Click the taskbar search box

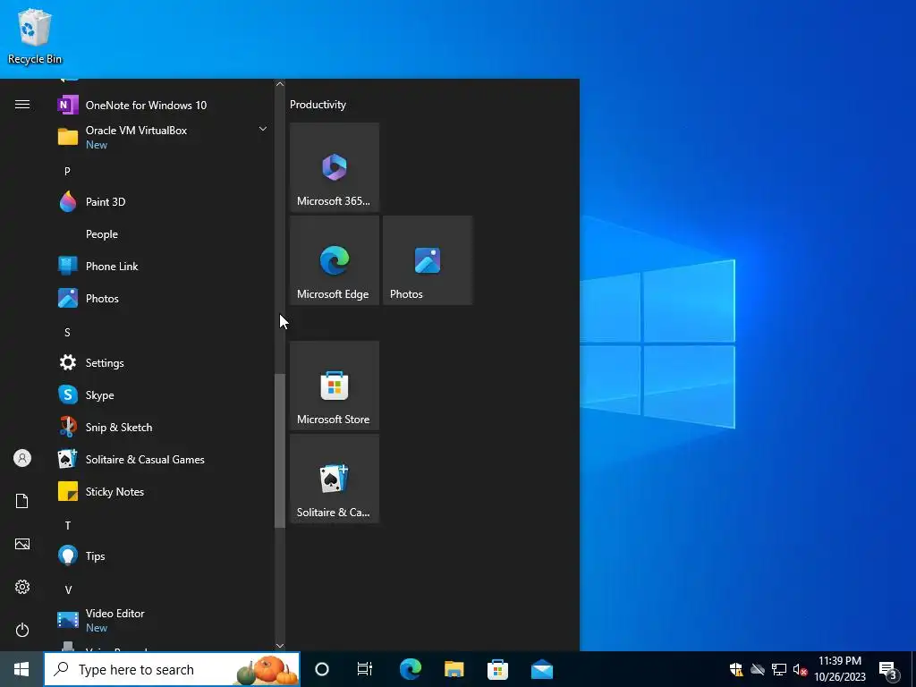click(x=172, y=669)
